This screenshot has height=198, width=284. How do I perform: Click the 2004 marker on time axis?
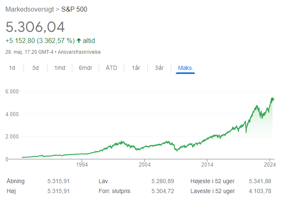tap(144, 165)
